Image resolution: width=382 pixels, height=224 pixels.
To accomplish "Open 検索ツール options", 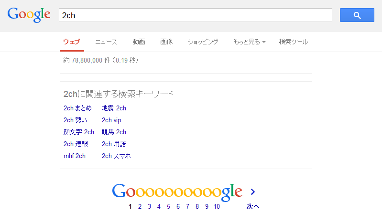I will point(293,42).
